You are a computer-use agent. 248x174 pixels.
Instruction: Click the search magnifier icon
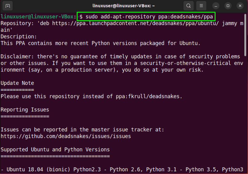coord(189,6)
